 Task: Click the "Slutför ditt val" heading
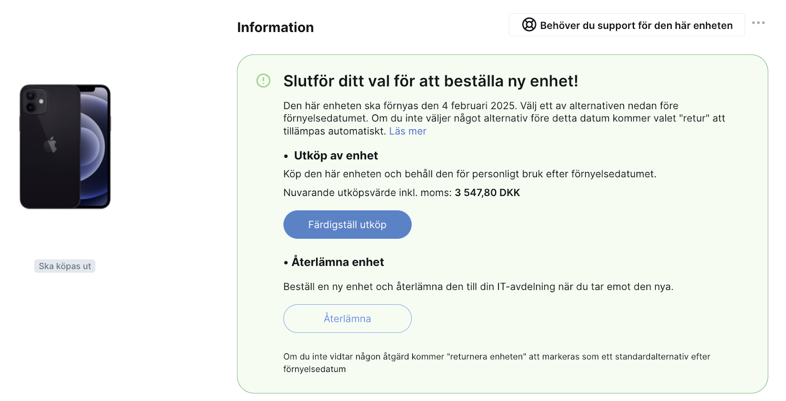[x=431, y=81]
